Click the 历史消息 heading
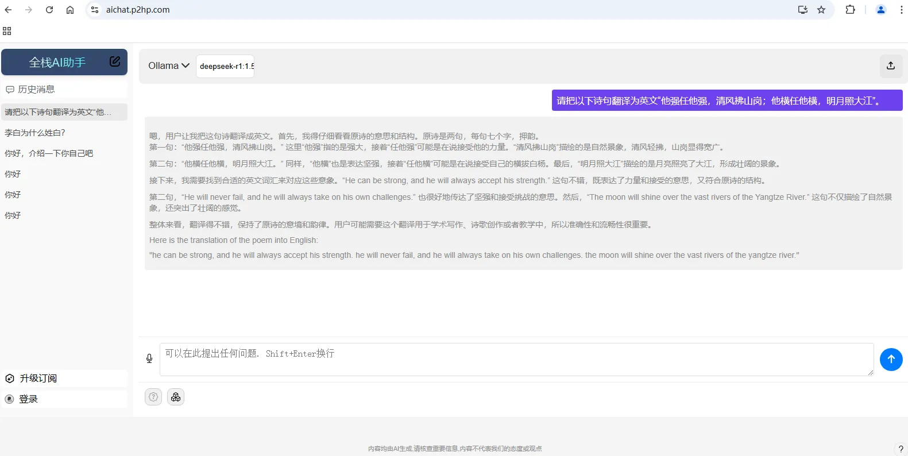908x456 pixels. pos(36,90)
